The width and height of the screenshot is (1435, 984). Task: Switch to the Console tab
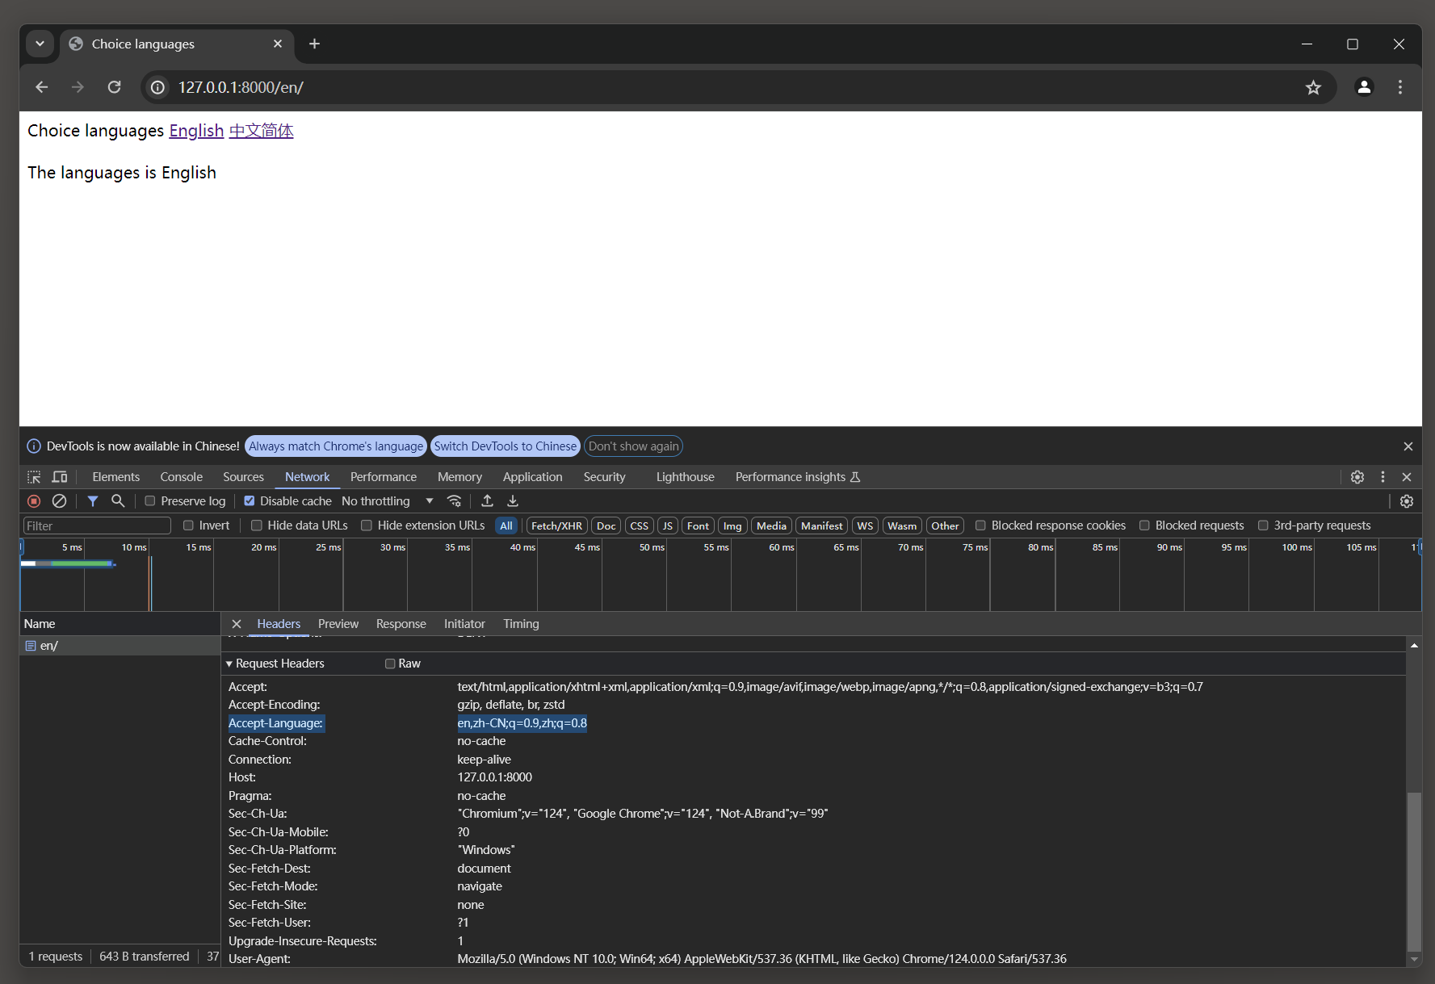pyautogui.click(x=181, y=477)
